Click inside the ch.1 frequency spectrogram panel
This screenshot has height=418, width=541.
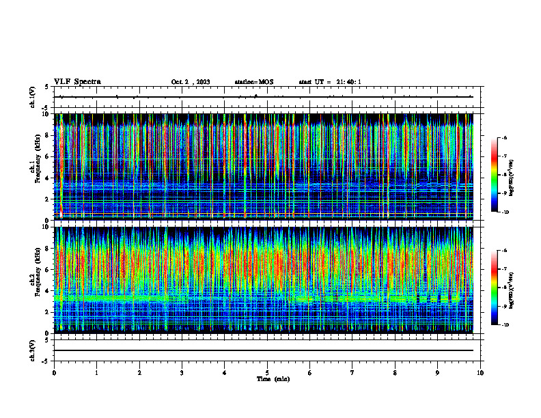click(x=264, y=167)
